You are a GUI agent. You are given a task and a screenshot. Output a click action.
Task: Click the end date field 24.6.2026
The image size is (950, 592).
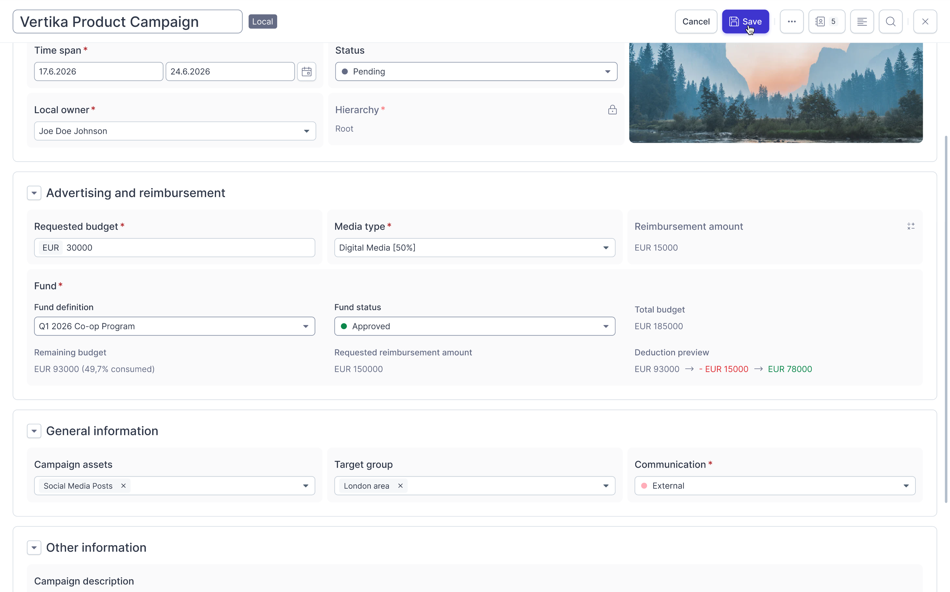point(230,72)
